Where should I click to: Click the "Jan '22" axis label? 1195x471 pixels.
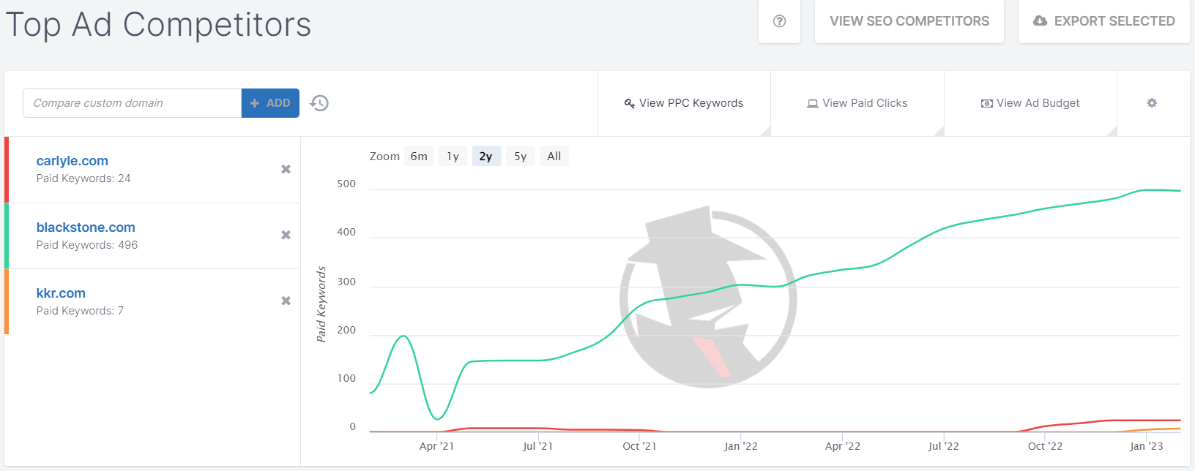(740, 446)
